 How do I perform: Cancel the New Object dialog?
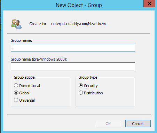[x=138, y=124]
